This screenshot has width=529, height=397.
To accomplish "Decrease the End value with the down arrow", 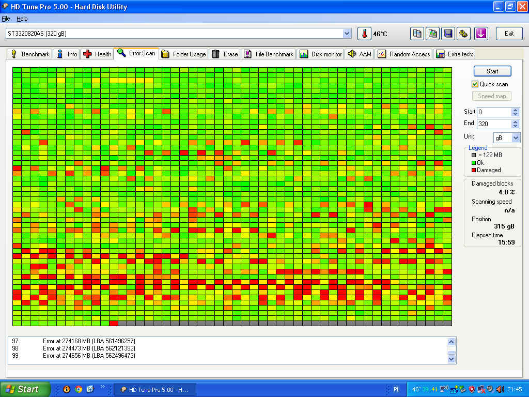I will [x=515, y=126].
